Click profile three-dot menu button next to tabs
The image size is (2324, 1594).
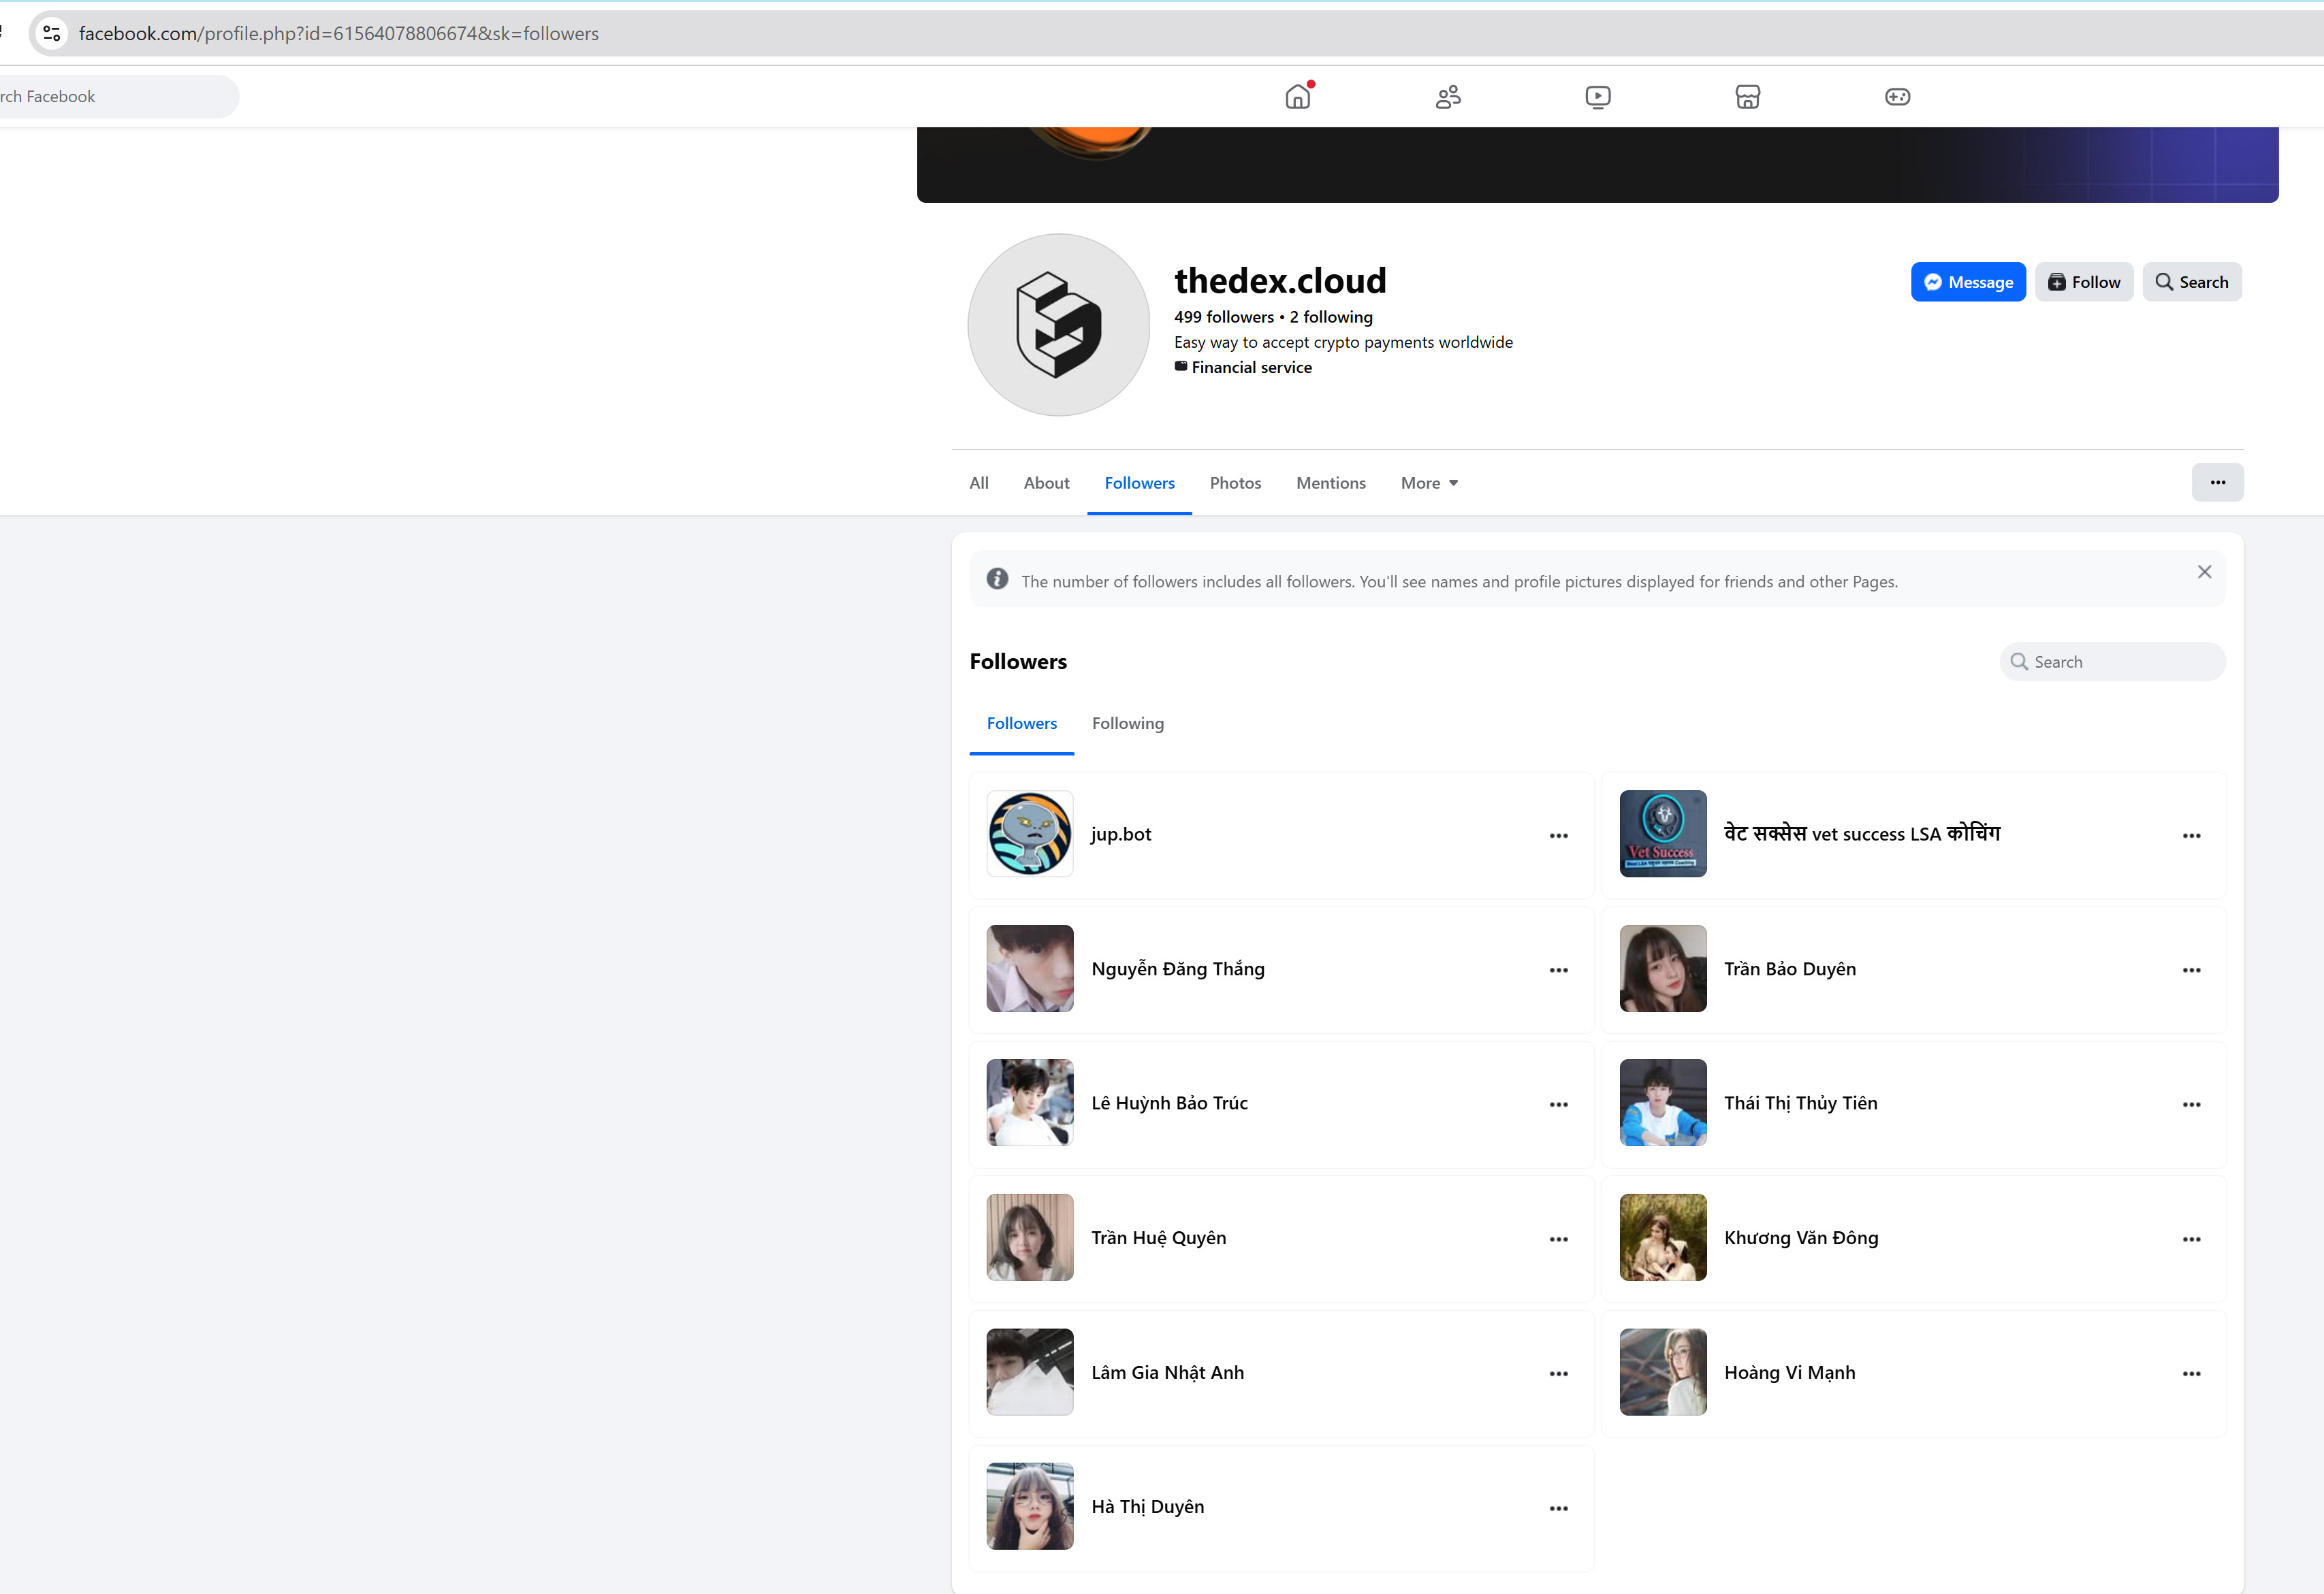click(2217, 483)
